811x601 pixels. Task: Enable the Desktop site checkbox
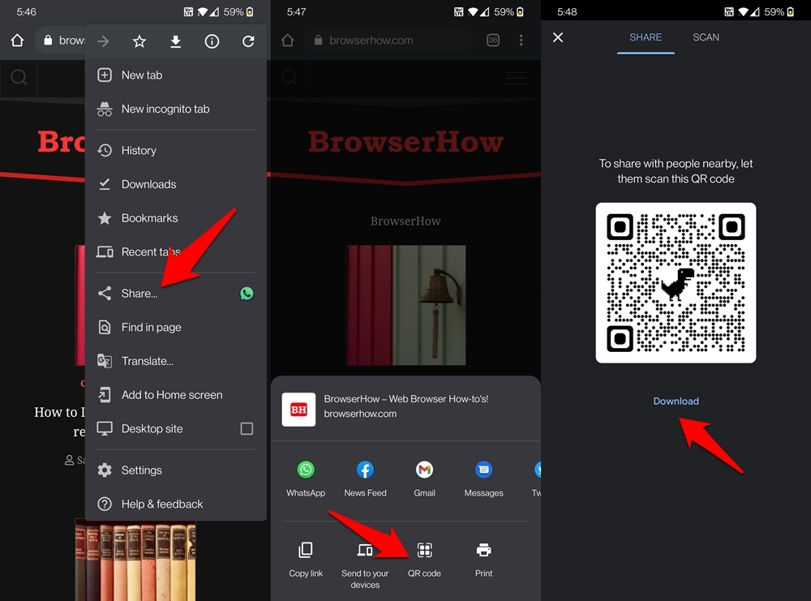[x=247, y=428]
